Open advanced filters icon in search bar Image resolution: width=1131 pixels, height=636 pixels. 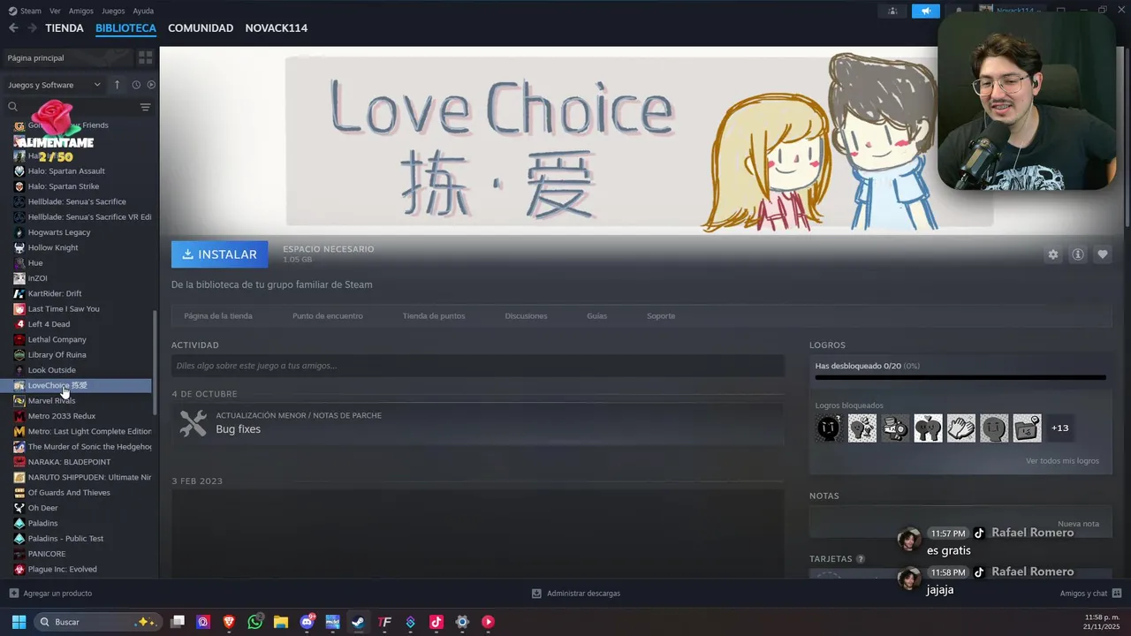[x=146, y=107]
